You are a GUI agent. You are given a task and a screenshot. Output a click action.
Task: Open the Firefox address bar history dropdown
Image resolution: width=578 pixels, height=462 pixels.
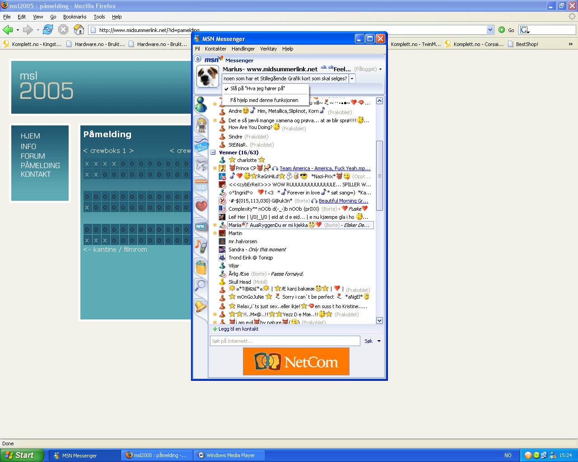point(490,30)
